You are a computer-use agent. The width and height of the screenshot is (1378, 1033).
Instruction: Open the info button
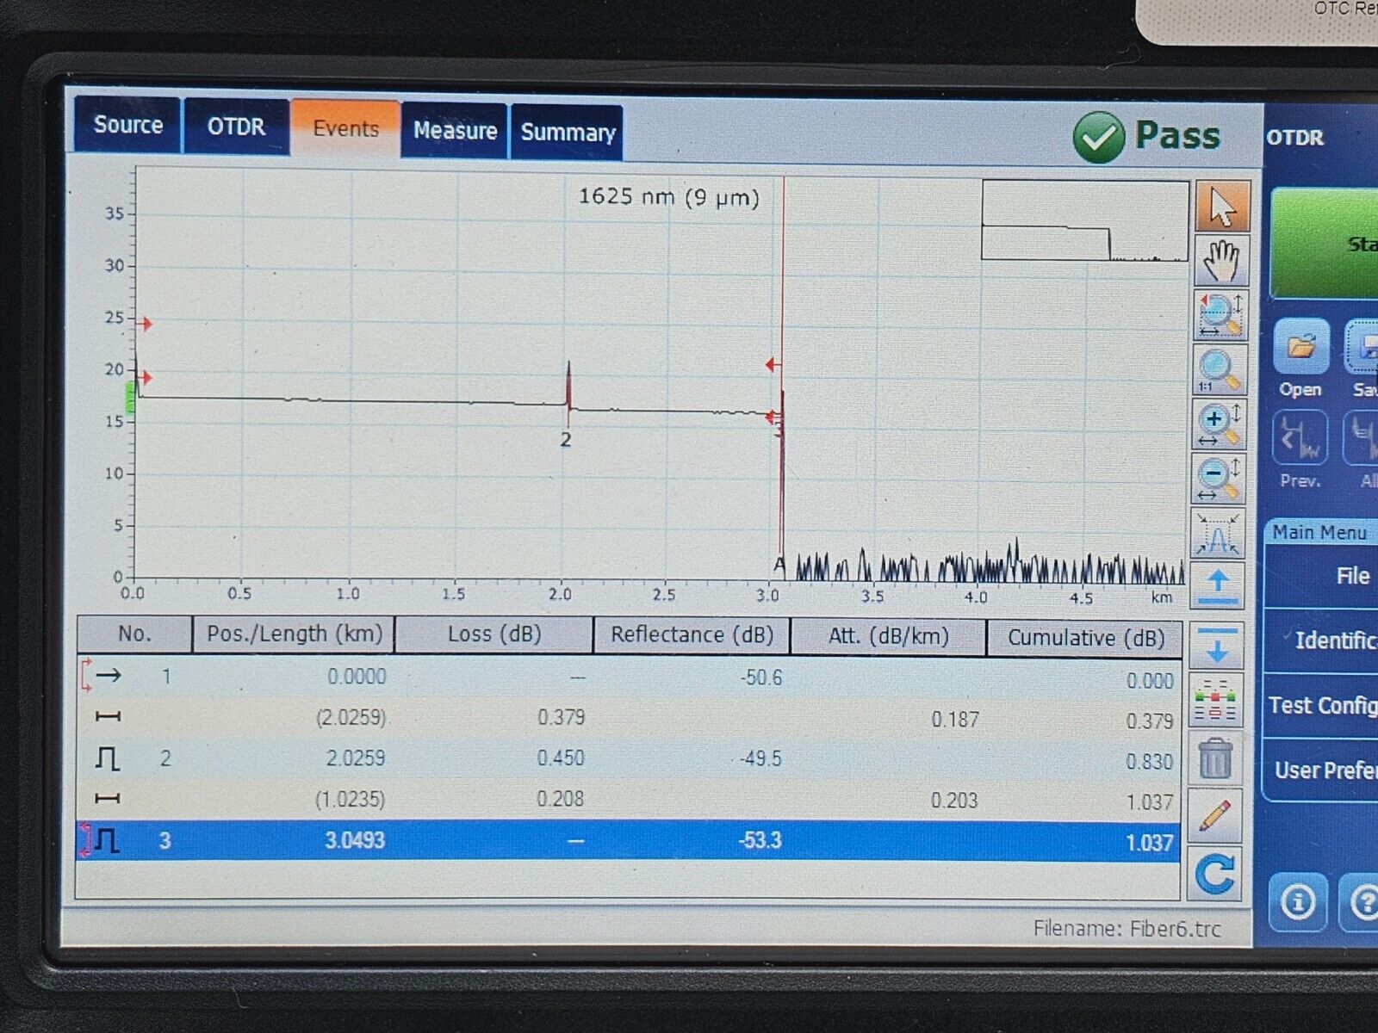click(1297, 902)
